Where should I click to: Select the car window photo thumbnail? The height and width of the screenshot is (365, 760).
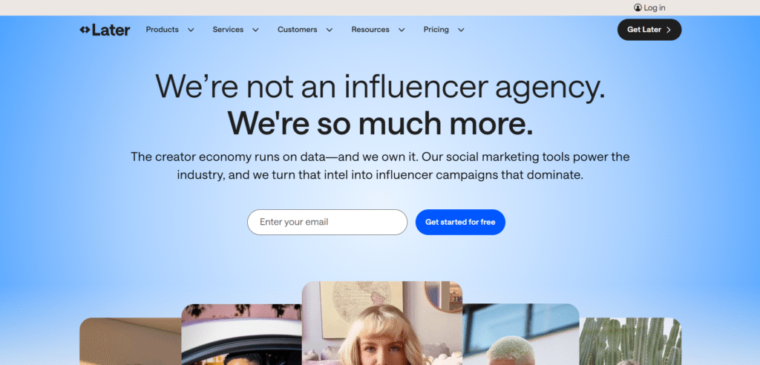pyautogui.click(x=241, y=335)
